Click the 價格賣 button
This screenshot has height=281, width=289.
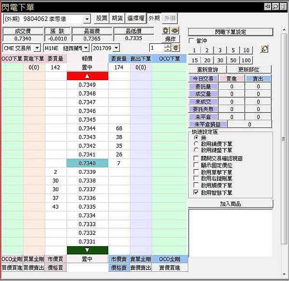(x=119, y=267)
